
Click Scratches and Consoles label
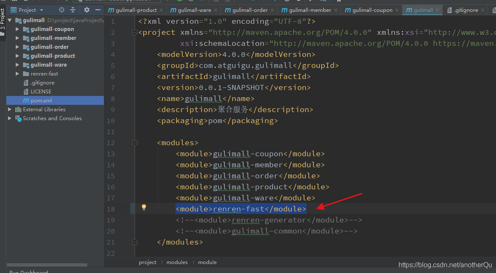(52, 118)
